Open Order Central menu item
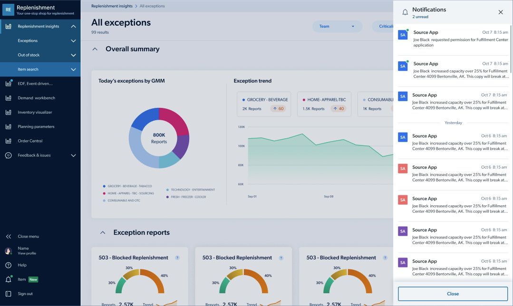Screen dimensions: 513x306 pyautogui.click(x=40, y=141)
